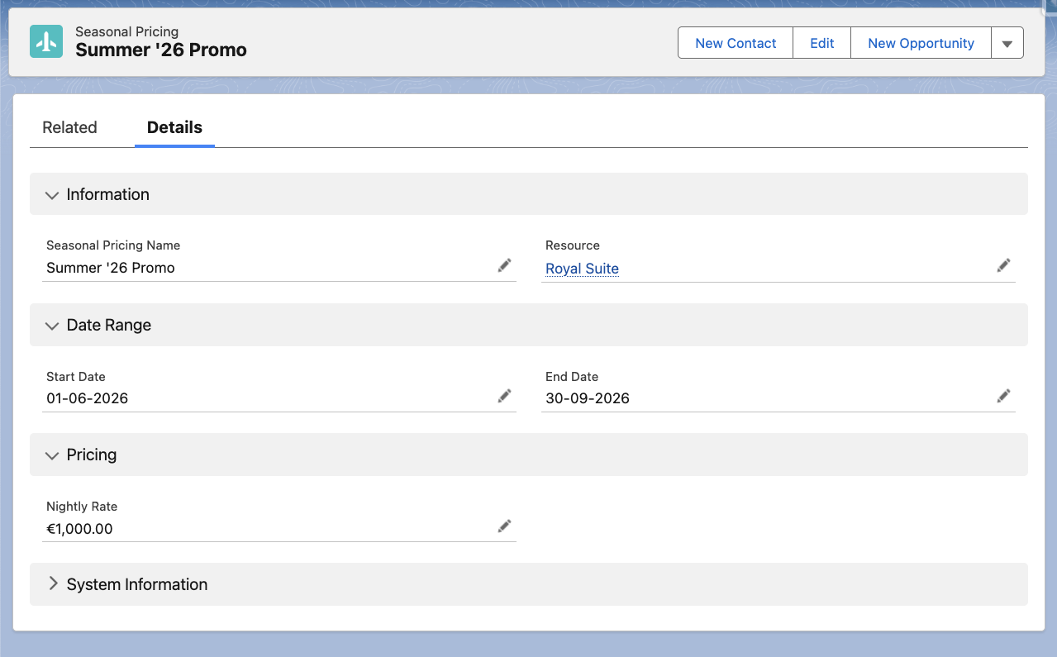Collapse the Pricing section
This screenshot has width=1057, height=657.
coord(52,455)
